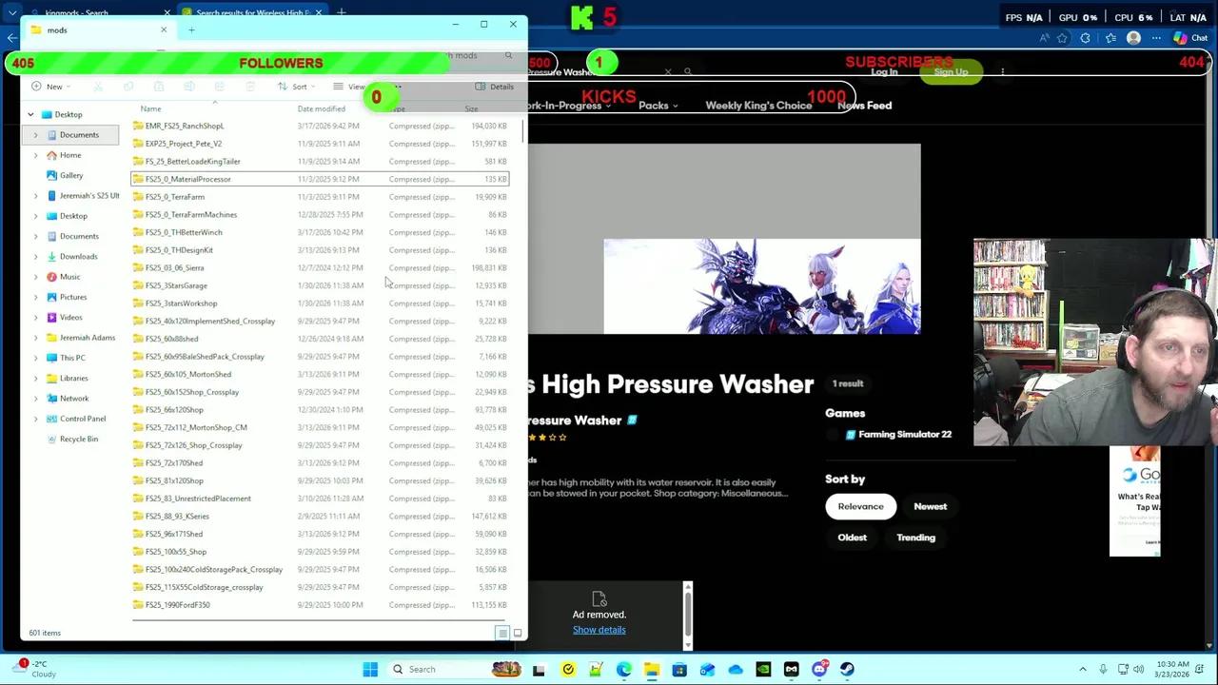The image size is (1218, 685).
Task: Show hidden system tray icons chevron
Action: [1083, 669]
